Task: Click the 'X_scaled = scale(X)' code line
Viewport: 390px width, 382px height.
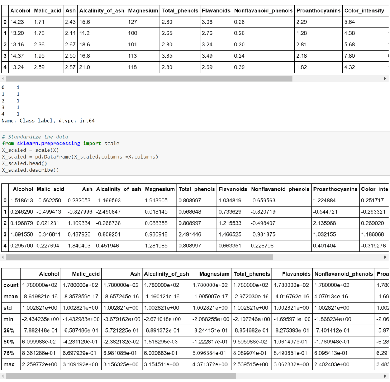Action: tap(30, 150)
